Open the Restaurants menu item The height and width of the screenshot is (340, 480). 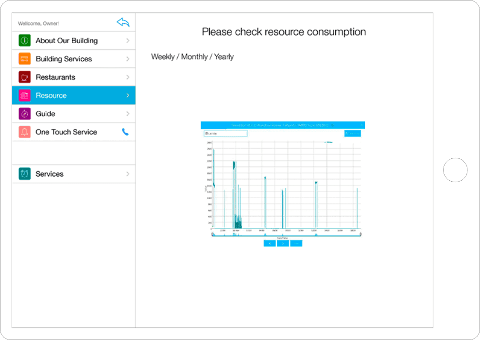pos(55,77)
